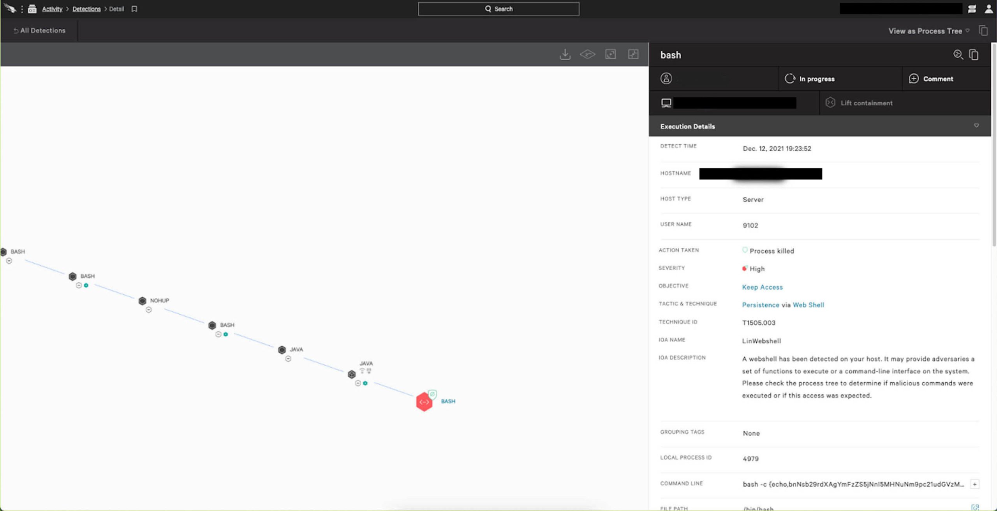Click the investigate magnifier icon in bash panel
The image size is (997, 511).
(958, 55)
